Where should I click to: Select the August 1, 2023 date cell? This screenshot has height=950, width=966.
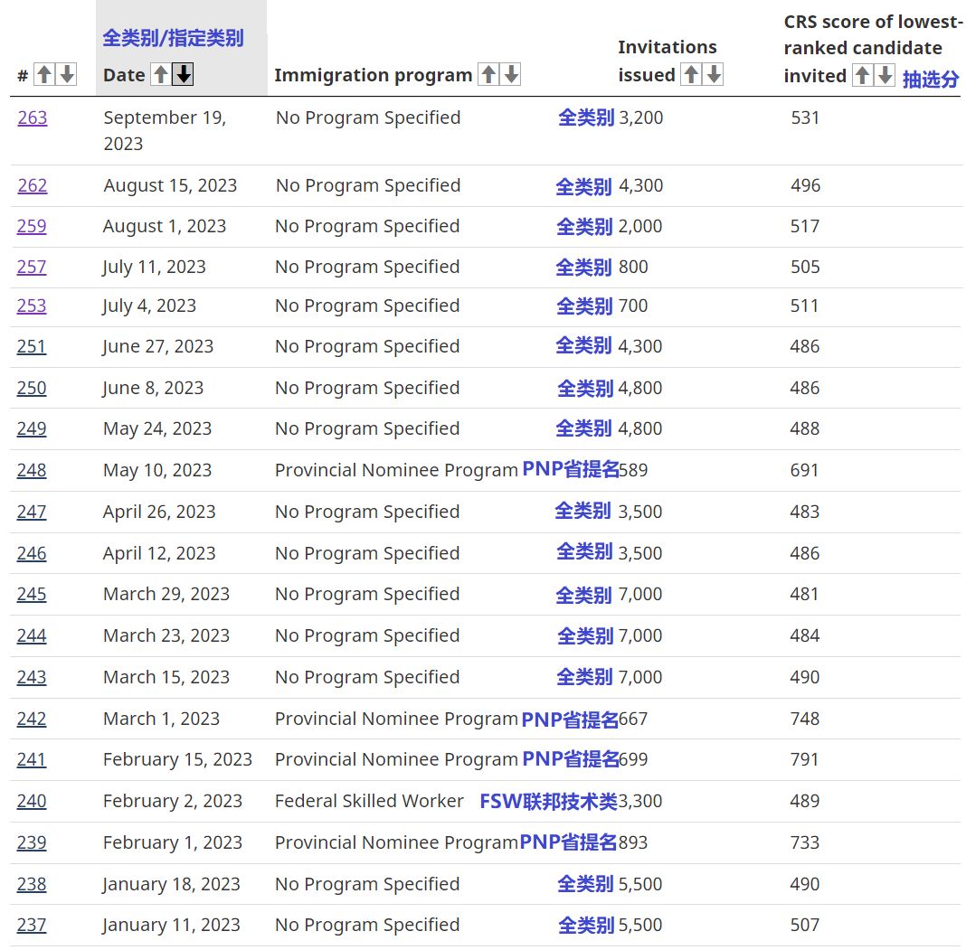(165, 226)
